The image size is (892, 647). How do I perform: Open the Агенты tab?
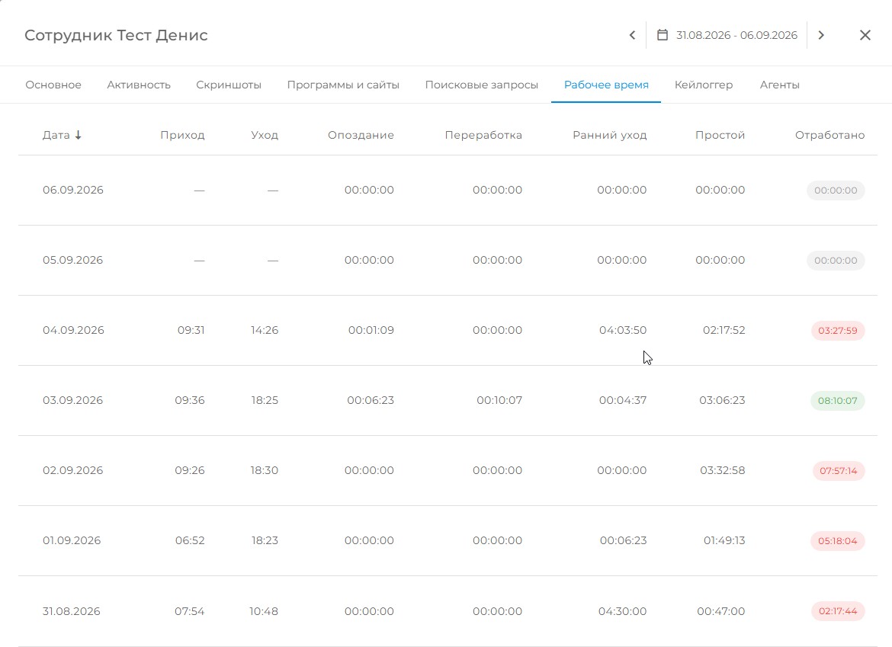coord(779,85)
